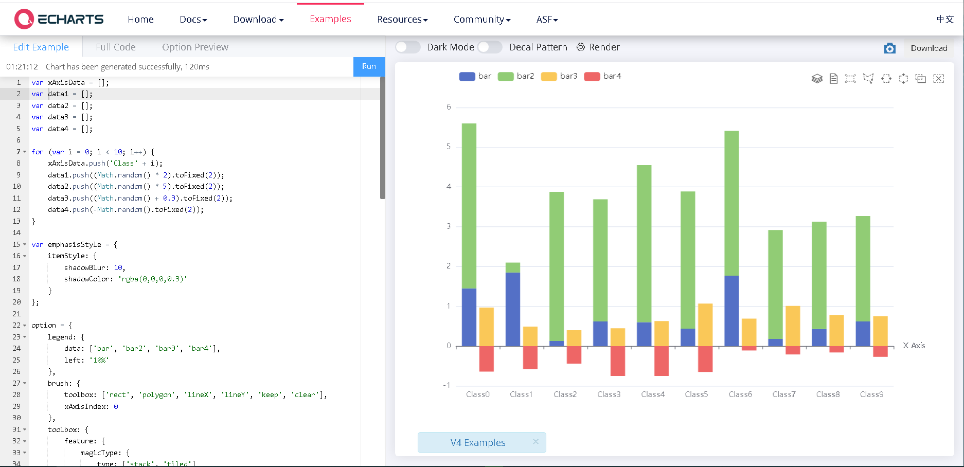
Task: Toggle Dark Mode switch
Action: click(408, 47)
